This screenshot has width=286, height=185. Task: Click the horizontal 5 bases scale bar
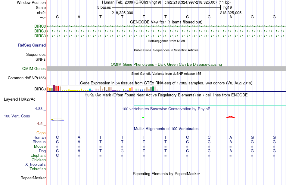pos(166,8)
